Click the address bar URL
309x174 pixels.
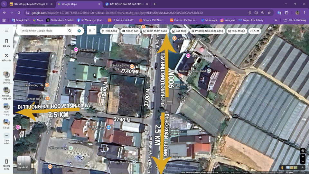(x=117, y=13)
